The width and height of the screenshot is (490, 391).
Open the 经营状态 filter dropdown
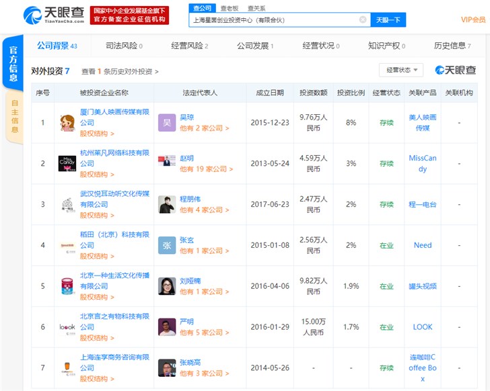pyautogui.click(x=401, y=71)
